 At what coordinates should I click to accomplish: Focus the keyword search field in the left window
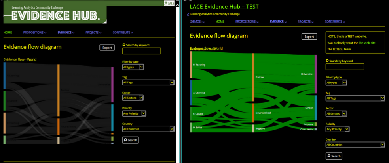coord(141,51)
